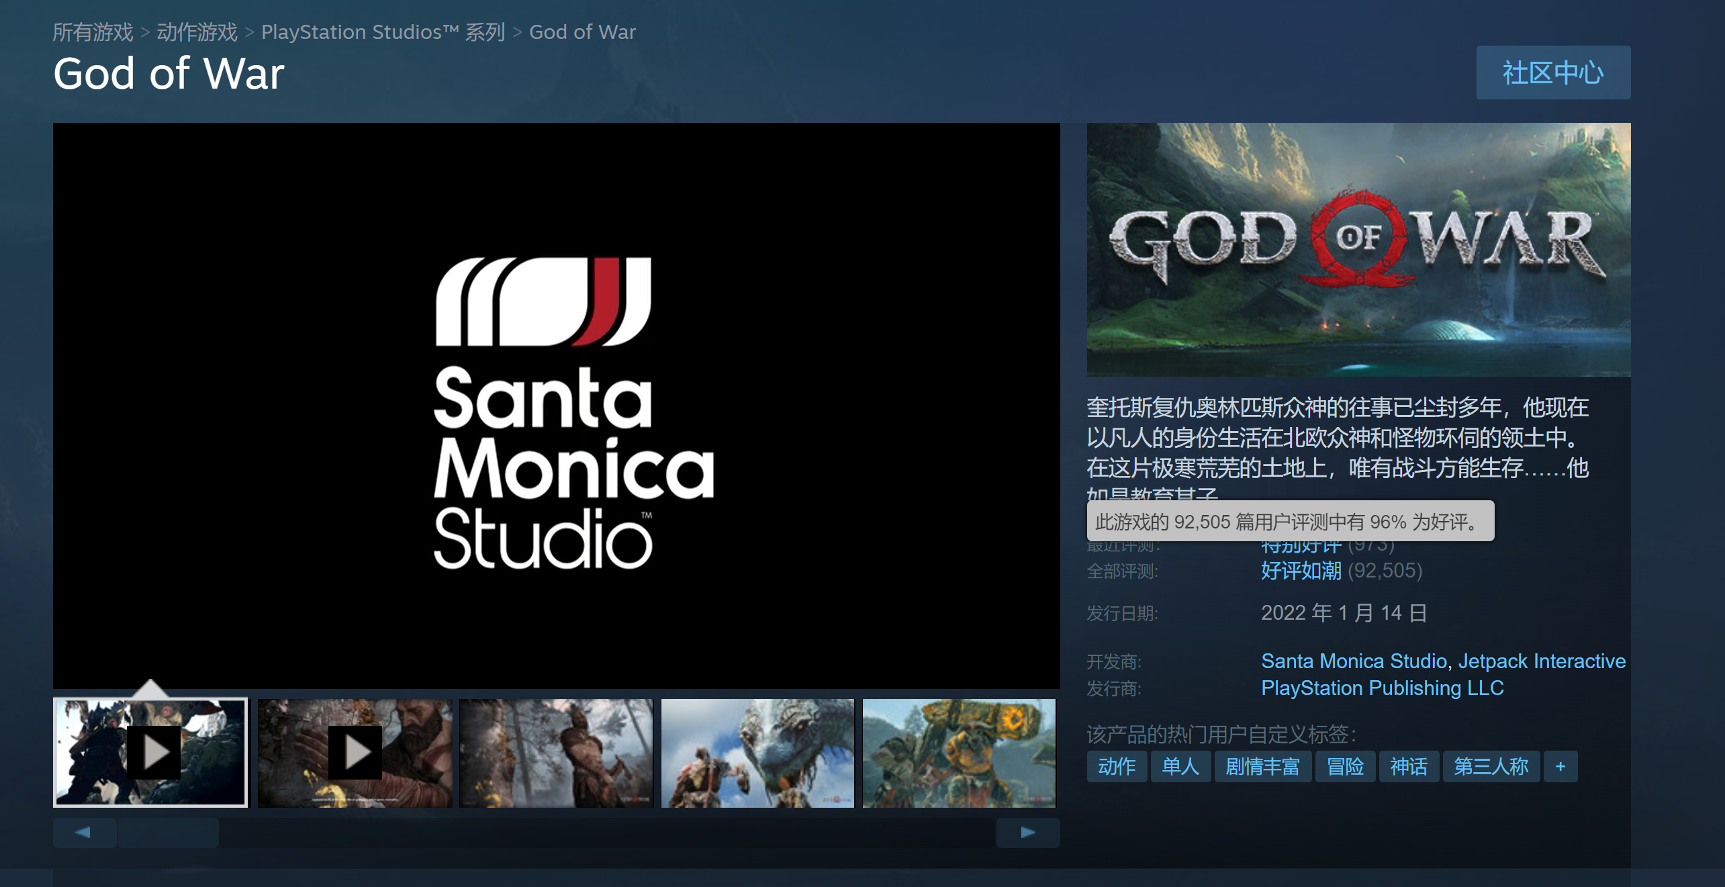Screen dimensions: 1725x887
Task: Click the thumbnail strip scrollbar handle
Action: (x=169, y=833)
